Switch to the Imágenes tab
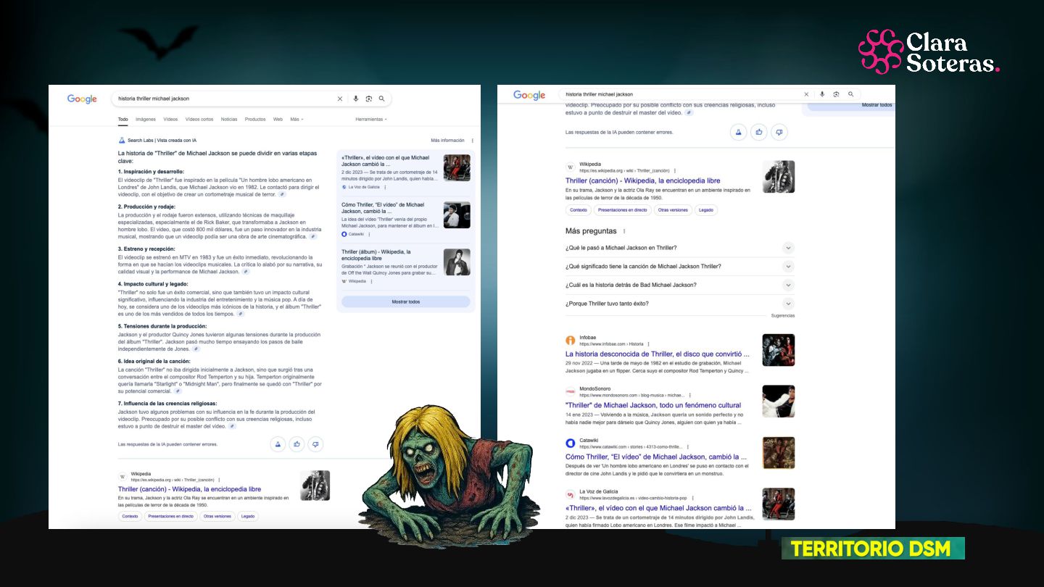 (146, 119)
